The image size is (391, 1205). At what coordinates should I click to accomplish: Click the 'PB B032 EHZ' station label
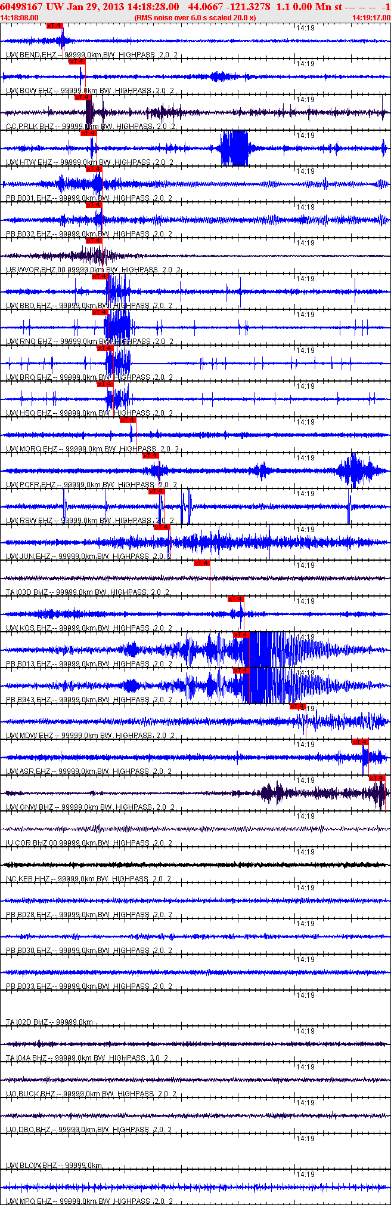coord(29,234)
